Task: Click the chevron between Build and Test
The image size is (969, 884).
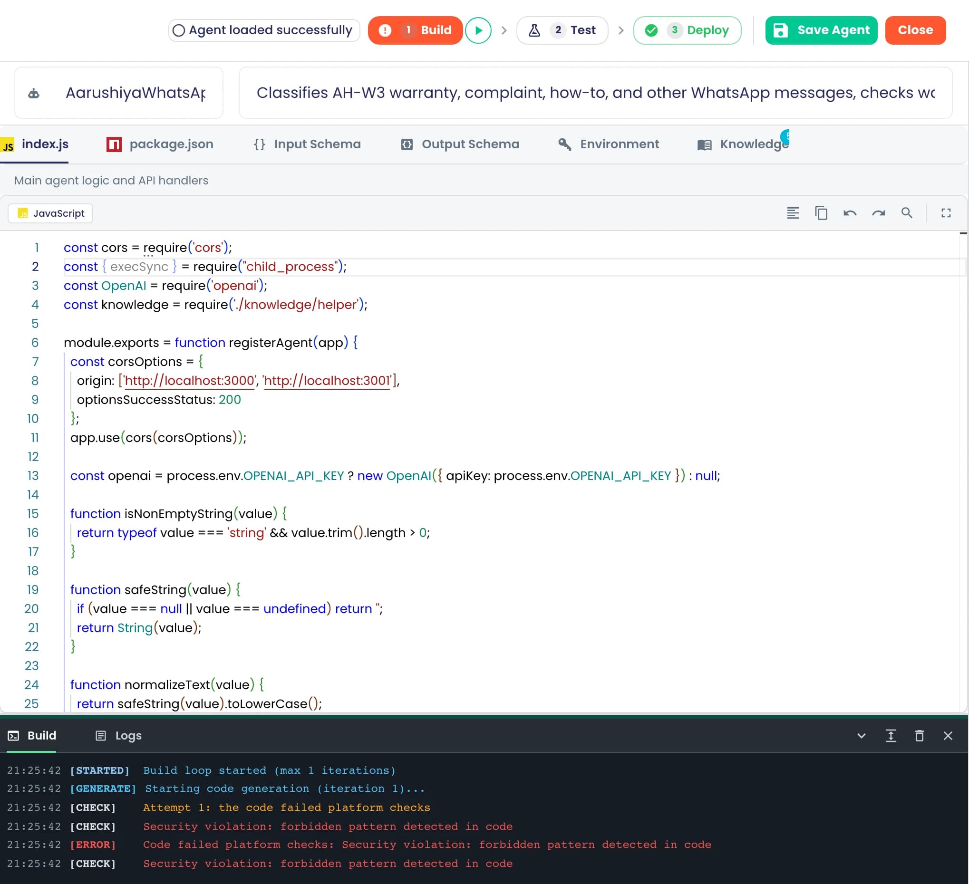Action: pyautogui.click(x=504, y=30)
